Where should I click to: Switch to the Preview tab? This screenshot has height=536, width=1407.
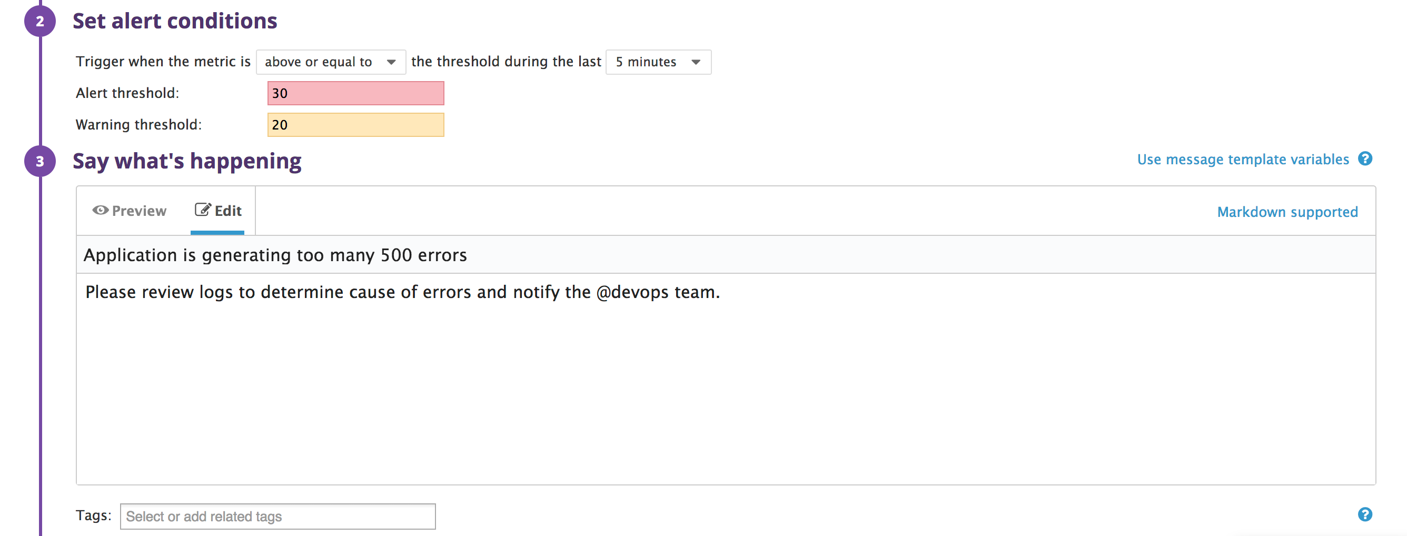(x=130, y=211)
